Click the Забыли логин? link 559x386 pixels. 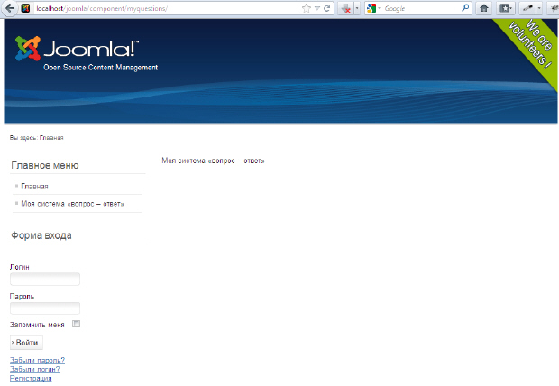[35, 369]
